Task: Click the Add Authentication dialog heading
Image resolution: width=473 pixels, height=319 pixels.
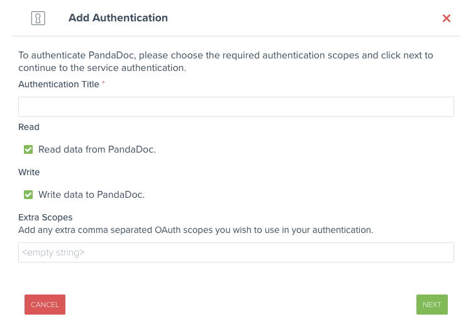Action: [118, 18]
